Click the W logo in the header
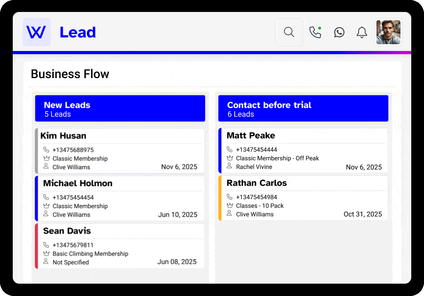Viewport: 424px width, 296px height. tap(36, 32)
